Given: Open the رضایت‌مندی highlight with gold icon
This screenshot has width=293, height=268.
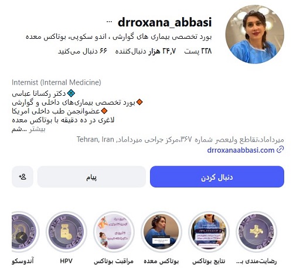Looking at the screenshot, I should [x=256, y=232].
